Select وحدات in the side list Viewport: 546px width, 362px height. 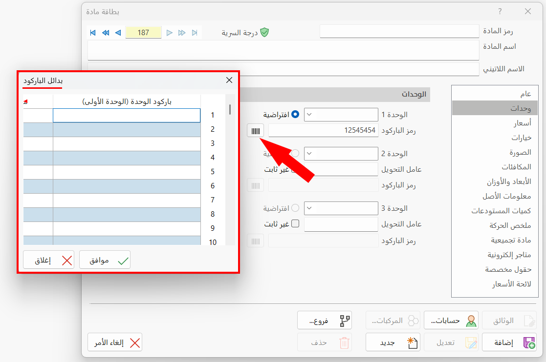point(495,108)
